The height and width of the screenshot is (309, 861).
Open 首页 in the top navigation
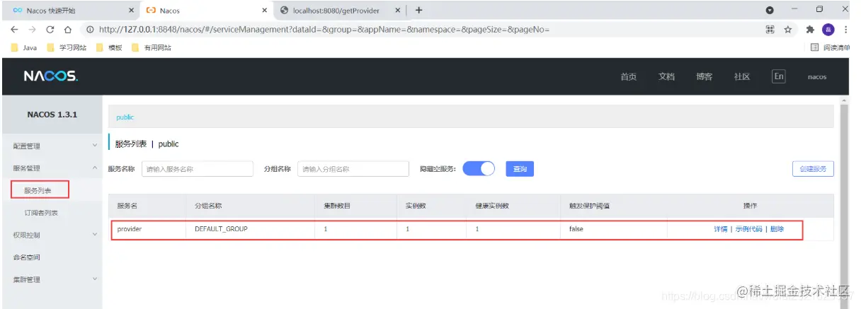[628, 77]
